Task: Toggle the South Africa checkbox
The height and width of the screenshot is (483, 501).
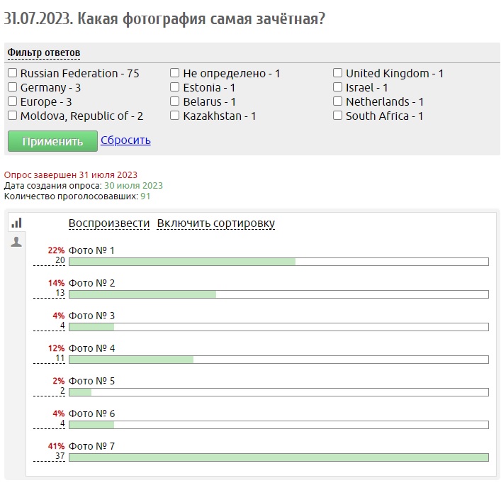Action: (338, 116)
